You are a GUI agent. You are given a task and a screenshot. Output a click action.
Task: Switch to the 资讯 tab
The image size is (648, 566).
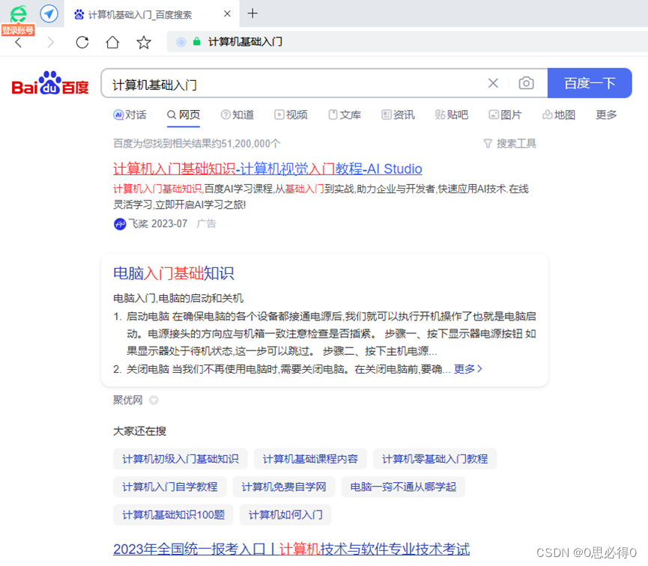point(398,115)
